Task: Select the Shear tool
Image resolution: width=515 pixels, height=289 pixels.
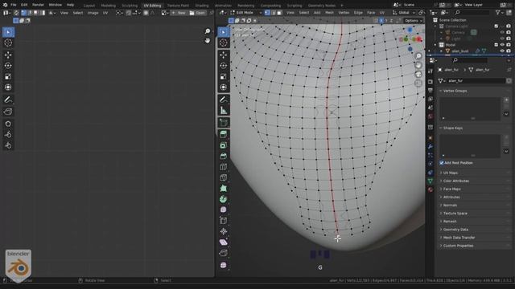Action: [x=224, y=242]
